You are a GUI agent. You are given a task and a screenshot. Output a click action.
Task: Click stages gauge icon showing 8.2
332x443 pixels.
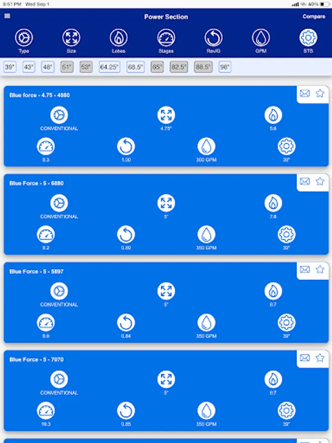46,234
